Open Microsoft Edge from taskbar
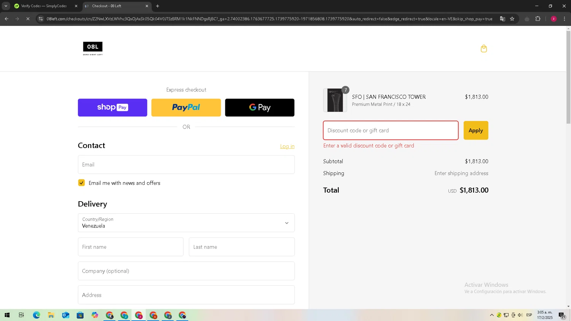This screenshot has width=571, height=321. pyautogui.click(x=37, y=315)
